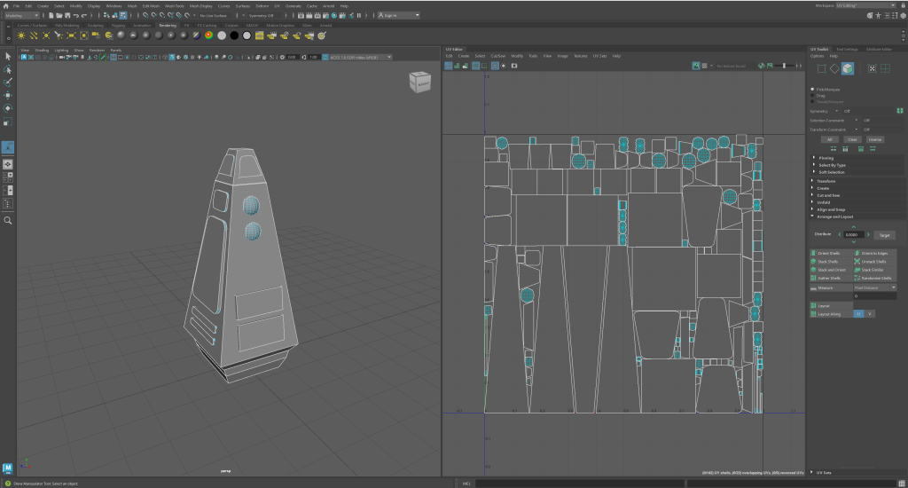Screen dimensions: 908x488
Task: Open the Pixel Distance measure dropdown
Action: click(875, 288)
